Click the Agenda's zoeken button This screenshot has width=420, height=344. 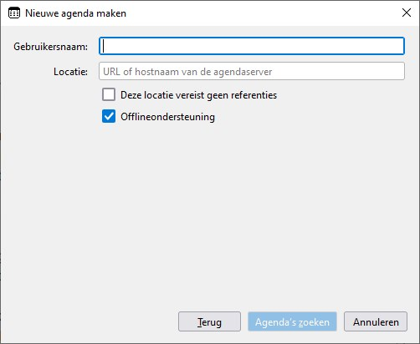point(292,321)
